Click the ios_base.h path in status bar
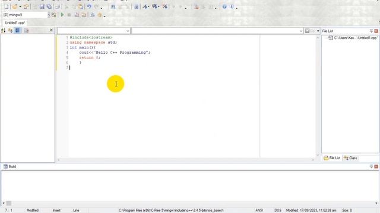380x213 pixels. (x=171, y=211)
